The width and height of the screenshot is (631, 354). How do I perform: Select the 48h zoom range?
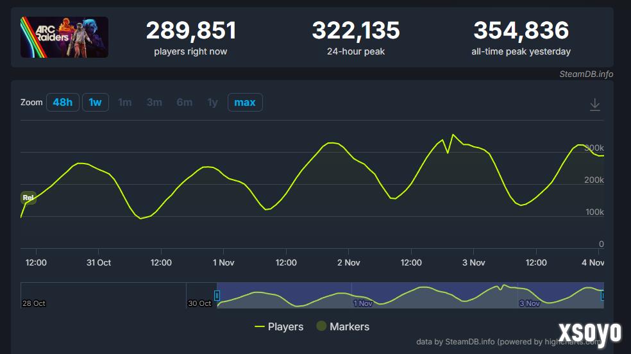coord(62,103)
